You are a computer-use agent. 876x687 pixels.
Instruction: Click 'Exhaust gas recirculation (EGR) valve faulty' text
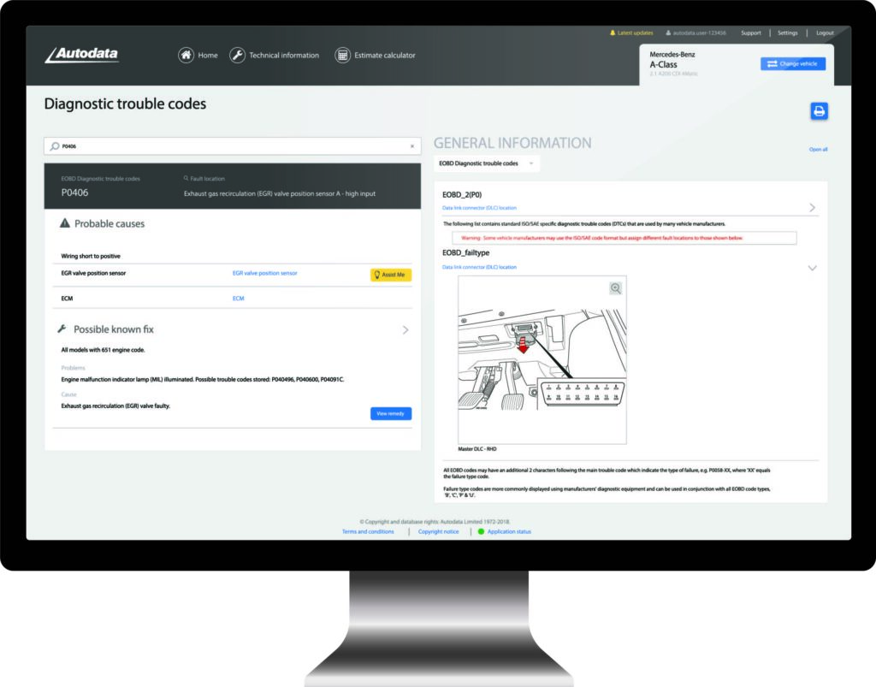click(115, 406)
